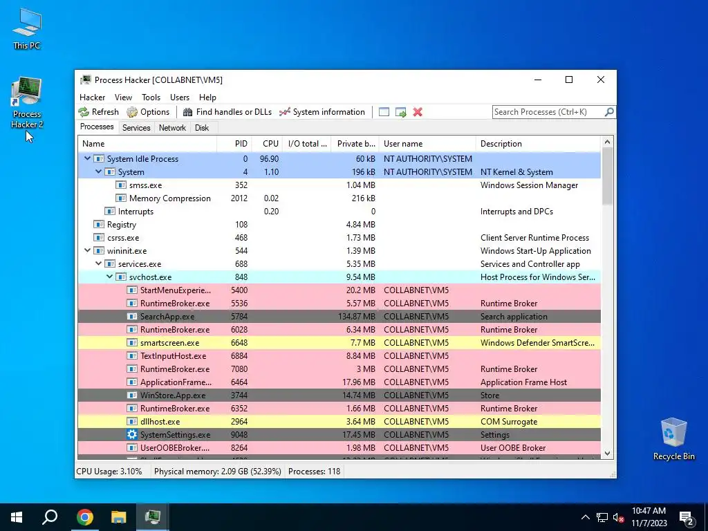
Task: Open the notification center
Action: click(x=687, y=517)
